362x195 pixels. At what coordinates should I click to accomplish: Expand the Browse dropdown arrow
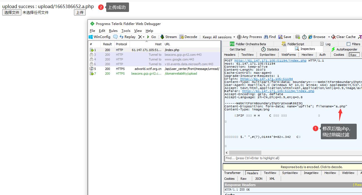(x=329, y=37)
